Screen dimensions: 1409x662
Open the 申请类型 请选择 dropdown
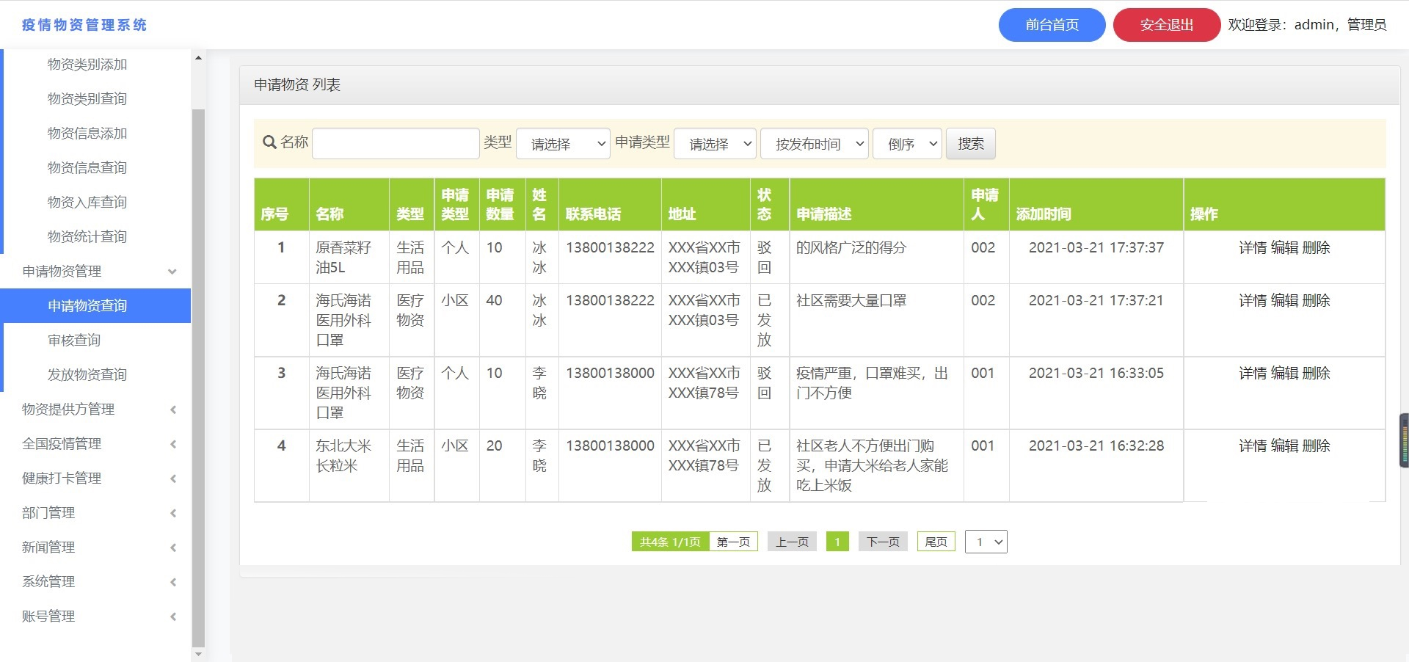coord(715,144)
